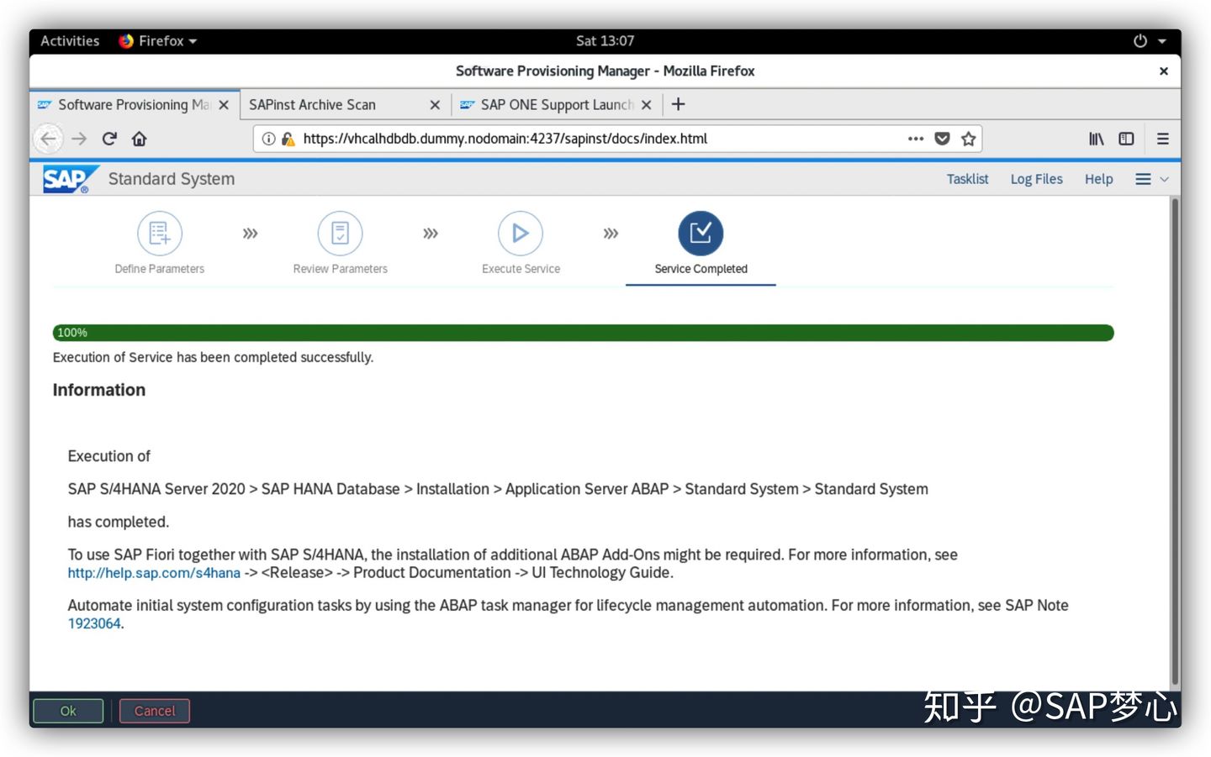Click the installation path text line
This screenshot has width=1211, height=757.
498,489
